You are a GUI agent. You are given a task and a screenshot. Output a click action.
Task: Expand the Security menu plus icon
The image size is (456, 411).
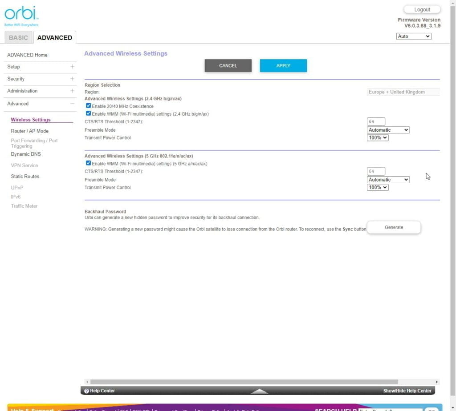[72, 79]
